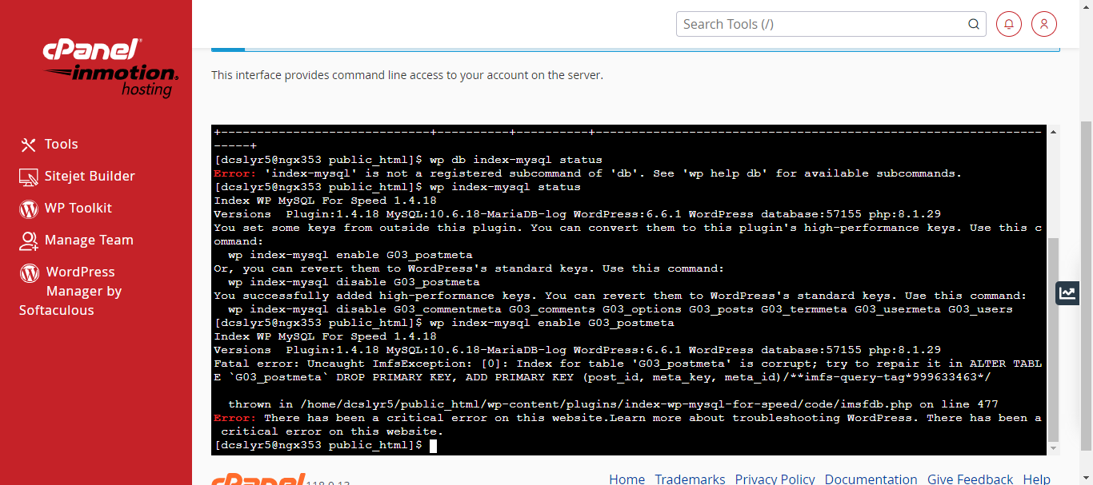Open the Trademarks footer link

click(x=690, y=479)
